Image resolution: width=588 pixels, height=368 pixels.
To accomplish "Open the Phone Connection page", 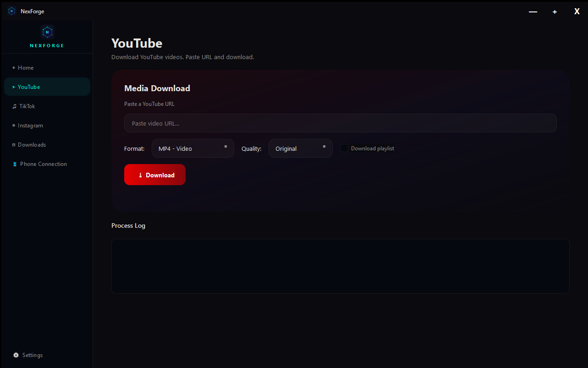I will (47, 164).
